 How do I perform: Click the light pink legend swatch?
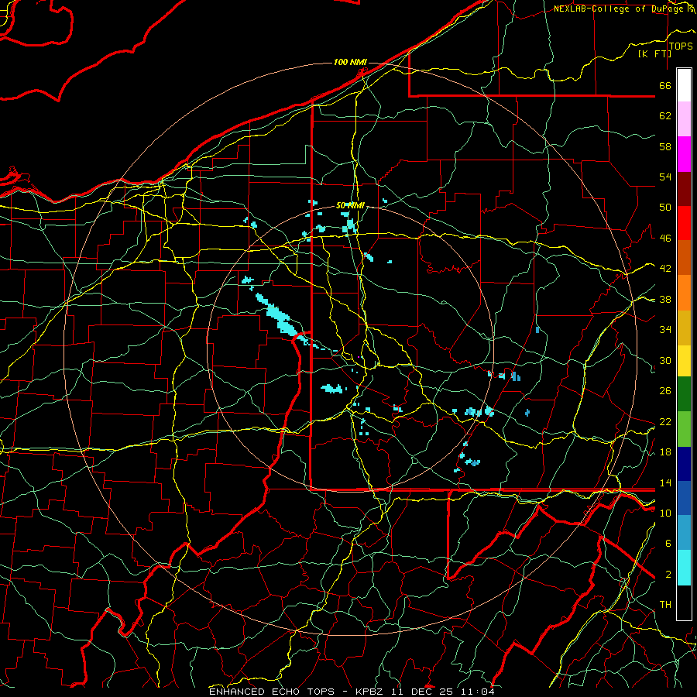point(684,118)
